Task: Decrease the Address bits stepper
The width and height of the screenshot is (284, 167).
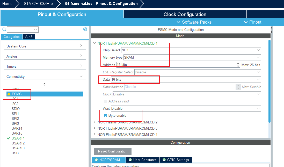Action: tap(238, 66)
